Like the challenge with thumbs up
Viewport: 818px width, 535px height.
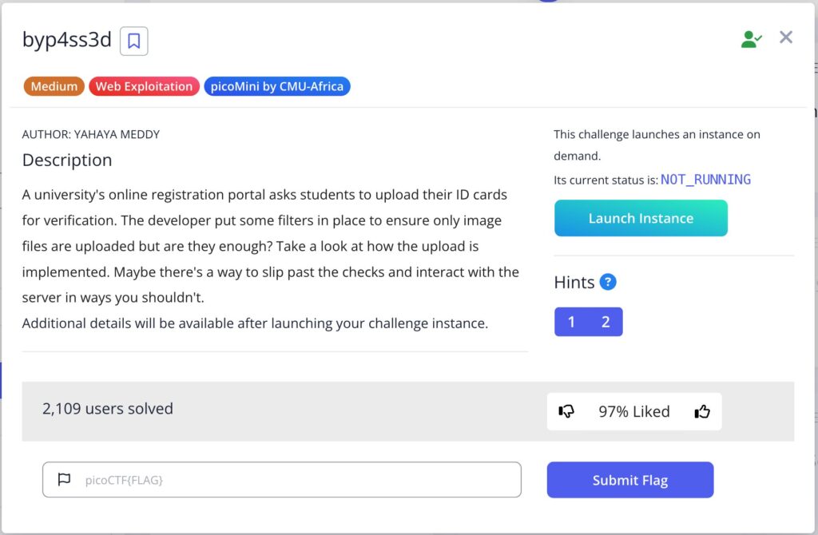[x=702, y=412]
